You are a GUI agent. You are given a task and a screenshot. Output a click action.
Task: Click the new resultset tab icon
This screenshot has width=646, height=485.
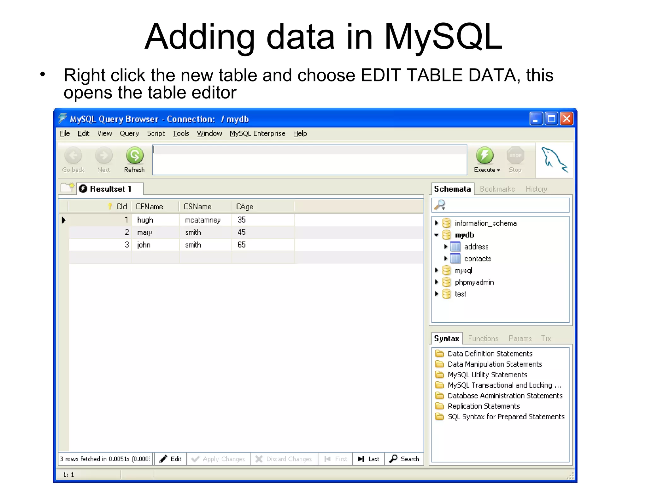67,187
